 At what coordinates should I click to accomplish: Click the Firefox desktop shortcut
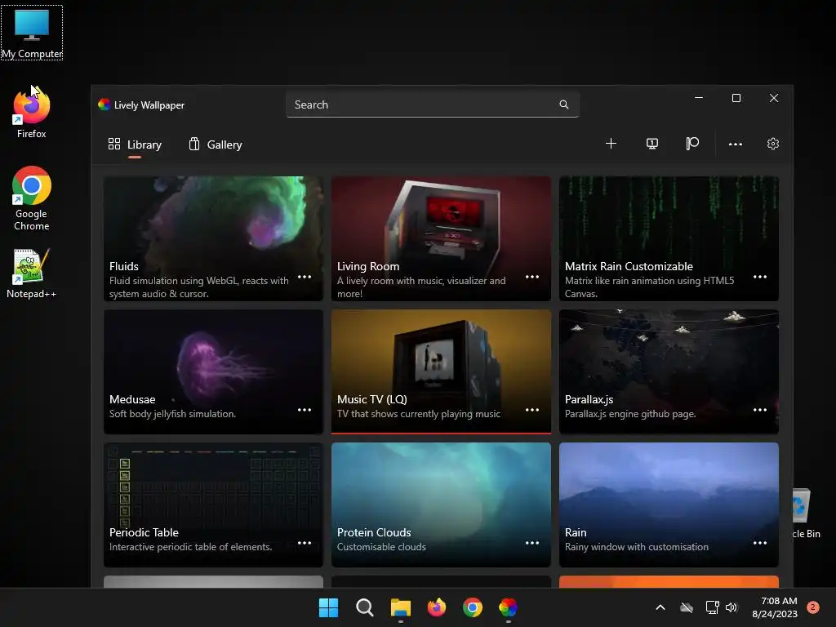point(32,113)
